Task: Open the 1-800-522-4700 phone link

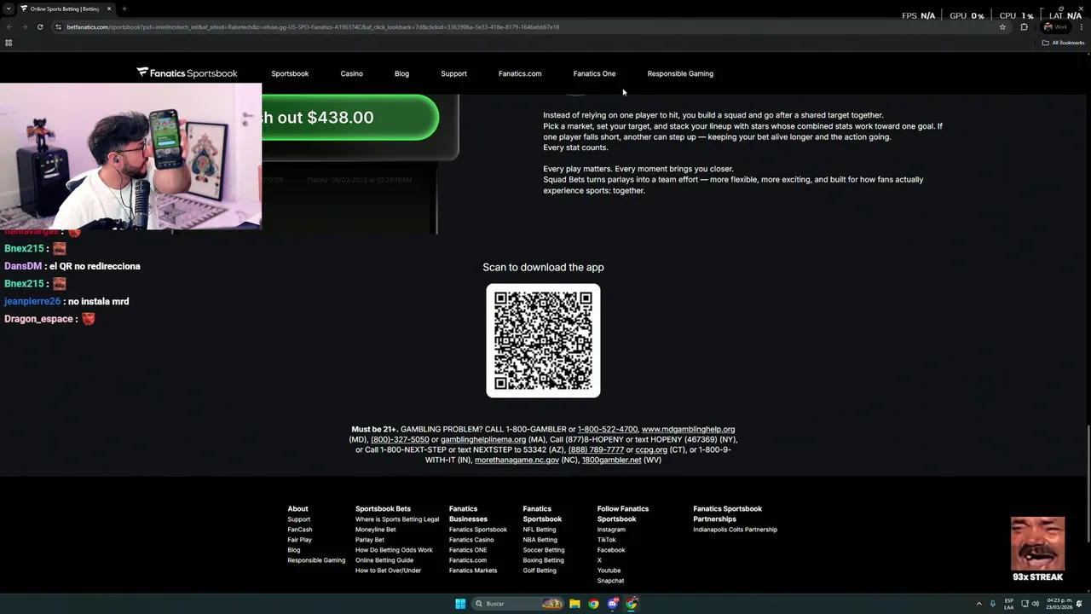Action: (x=608, y=429)
